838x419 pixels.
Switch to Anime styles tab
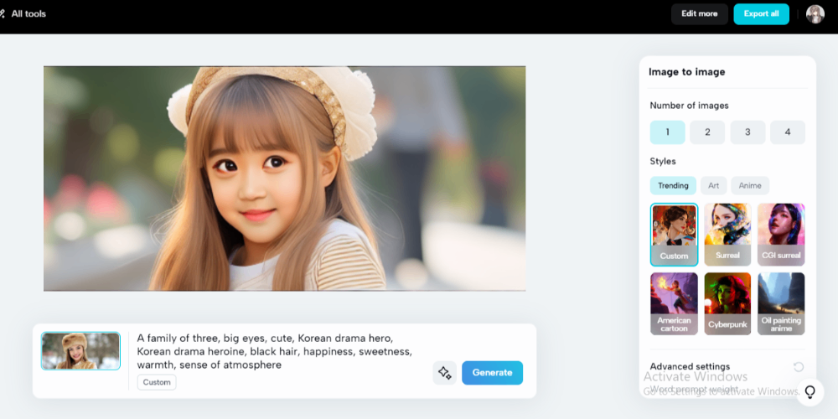tap(750, 185)
